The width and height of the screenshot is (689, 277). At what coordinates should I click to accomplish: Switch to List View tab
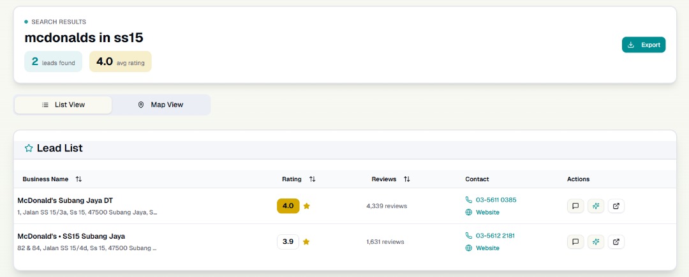tap(63, 105)
